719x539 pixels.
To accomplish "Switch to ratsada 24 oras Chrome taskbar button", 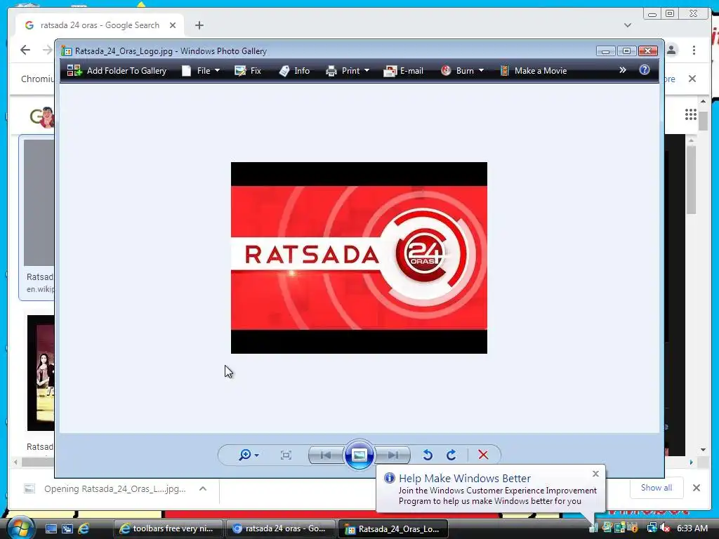I will pos(281,529).
